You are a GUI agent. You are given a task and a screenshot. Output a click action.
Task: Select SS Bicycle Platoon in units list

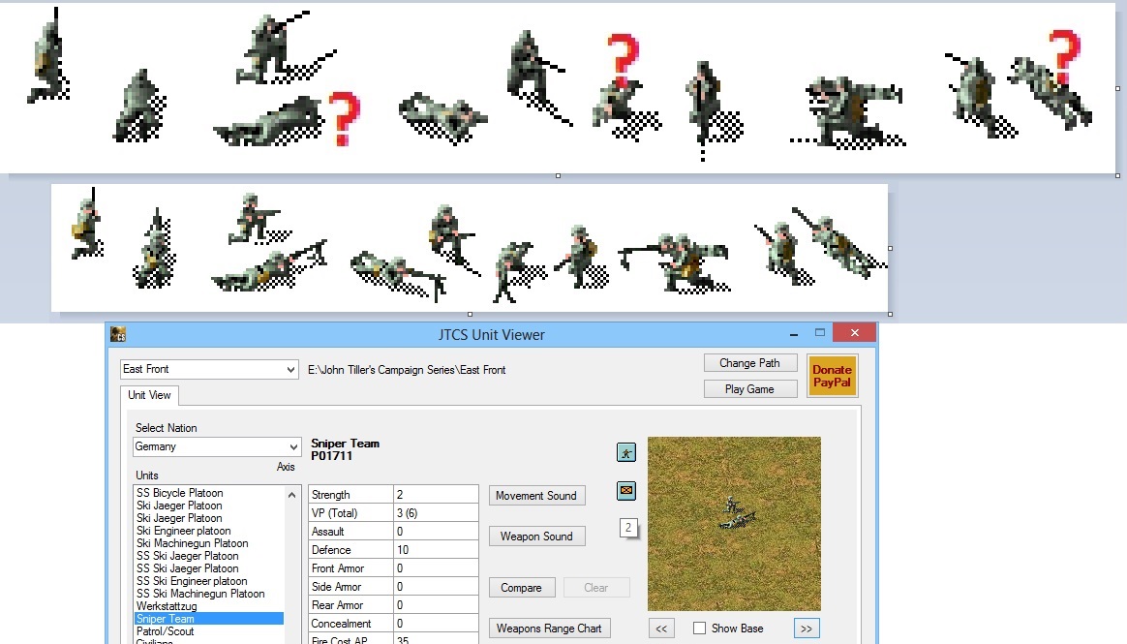[180, 493]
